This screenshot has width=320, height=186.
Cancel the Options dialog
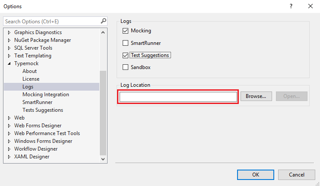296,175
